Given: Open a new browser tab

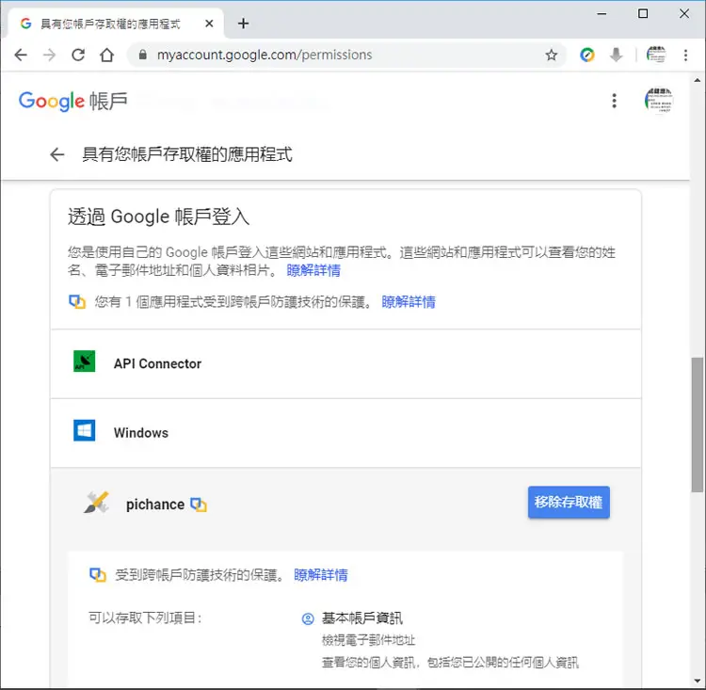Looking at the screenshot, I should (243, 24).
